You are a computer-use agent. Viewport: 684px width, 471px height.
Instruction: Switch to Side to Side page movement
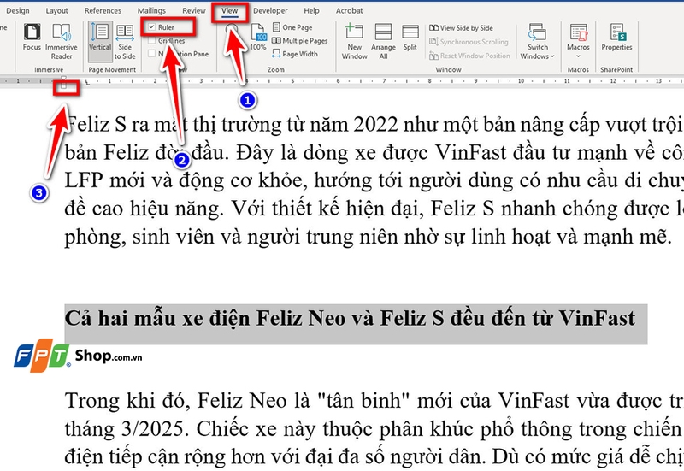pyautogui.click(x=125, y=42)
